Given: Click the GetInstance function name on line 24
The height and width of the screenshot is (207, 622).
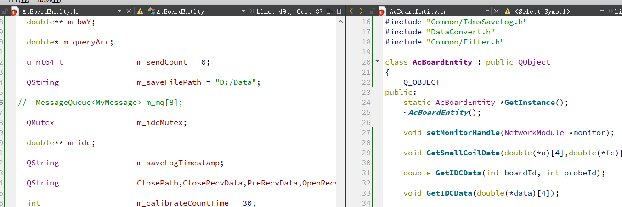Looking at the screenshot, I should (x=530, y=103).
